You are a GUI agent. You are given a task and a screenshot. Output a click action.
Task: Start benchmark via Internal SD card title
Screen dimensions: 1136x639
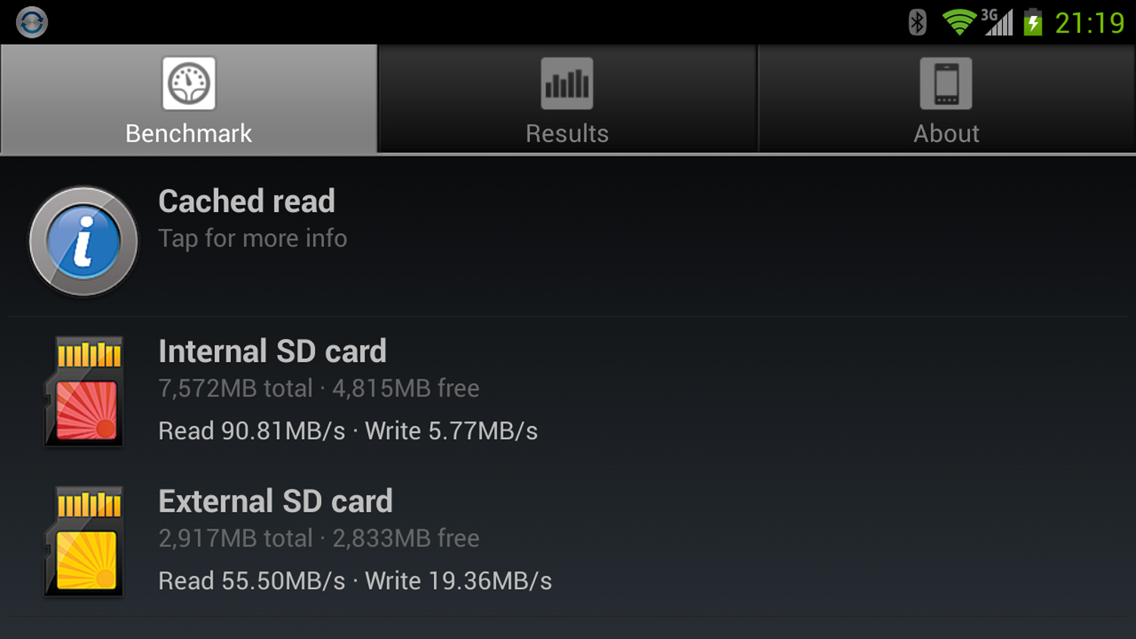273,351
